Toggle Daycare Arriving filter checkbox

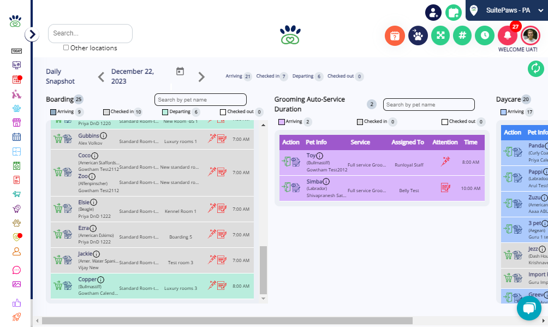pyautogui.click(x=503, y=112)
